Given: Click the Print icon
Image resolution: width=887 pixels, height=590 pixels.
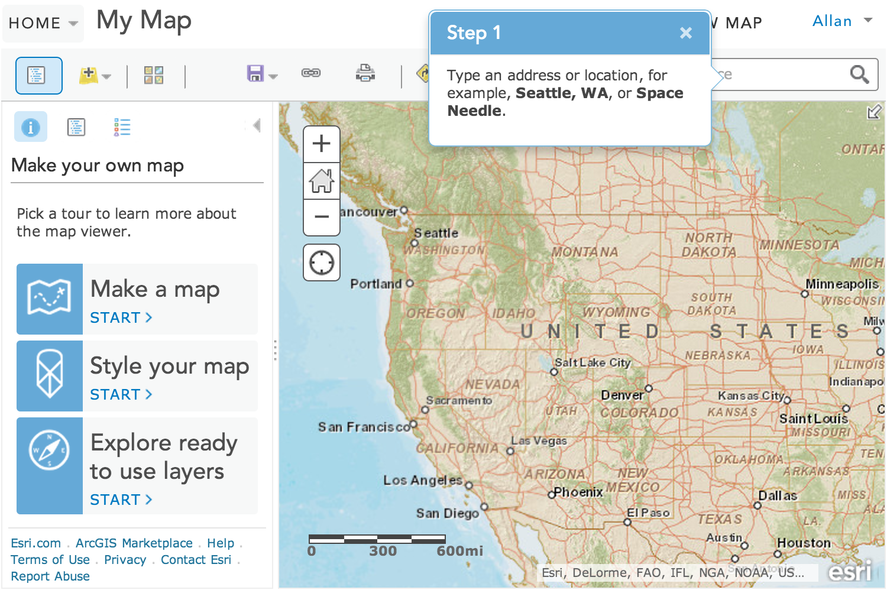Looking at the screenshot, I should (x=365, y=73).
